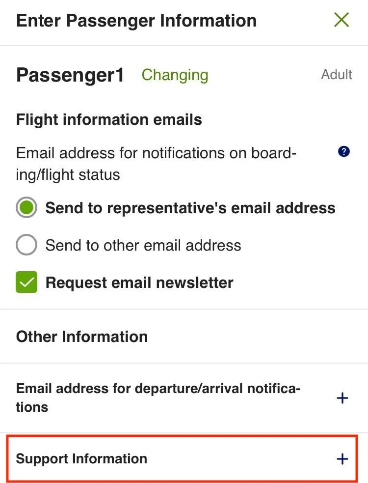Click the "Send to other email address" label text
368x483 pixels.
pos(143,245)
